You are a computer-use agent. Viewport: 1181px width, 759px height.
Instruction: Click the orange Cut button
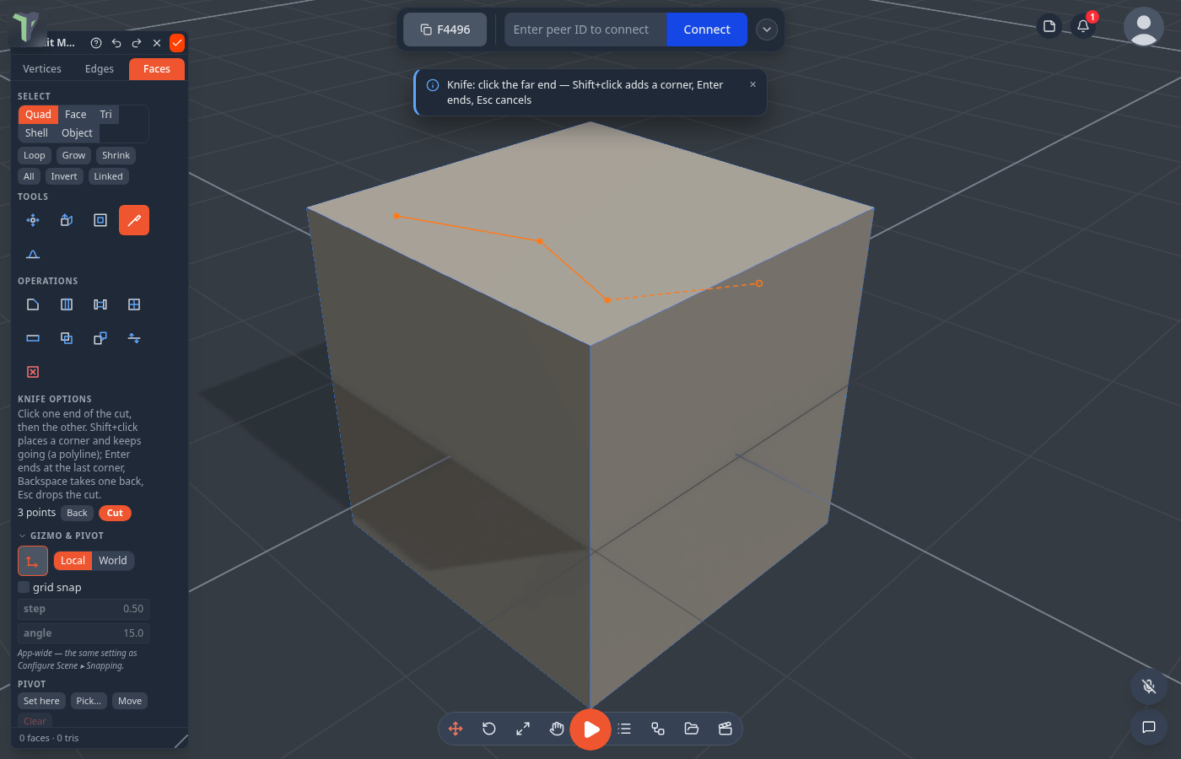coord(115,513)
